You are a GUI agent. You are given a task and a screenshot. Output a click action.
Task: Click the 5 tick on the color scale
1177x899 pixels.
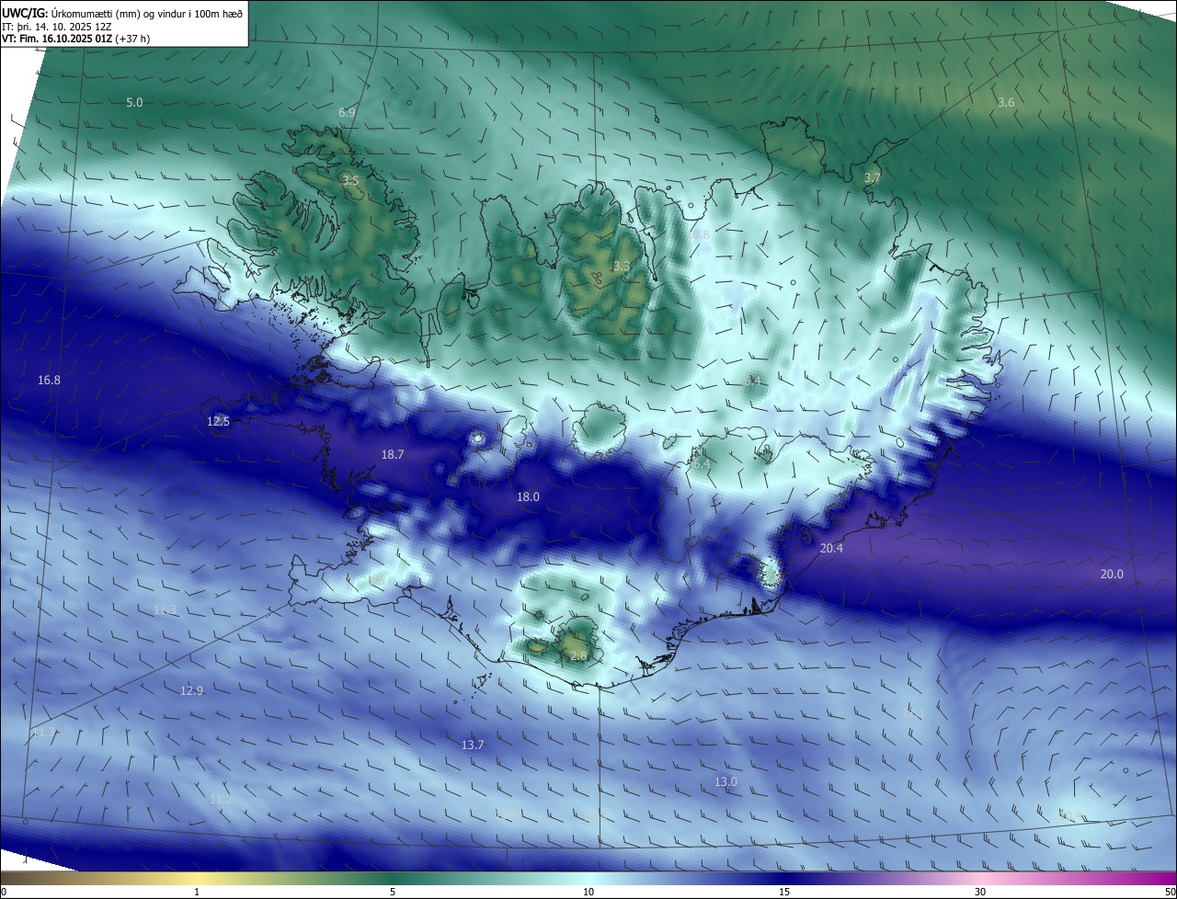click(393, 892)
